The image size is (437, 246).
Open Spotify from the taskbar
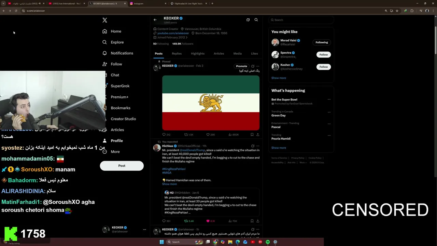point(268,242)
